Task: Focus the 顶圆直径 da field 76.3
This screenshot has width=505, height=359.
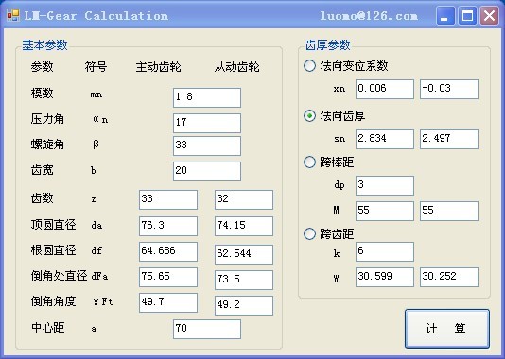Action: coord(168,226)
